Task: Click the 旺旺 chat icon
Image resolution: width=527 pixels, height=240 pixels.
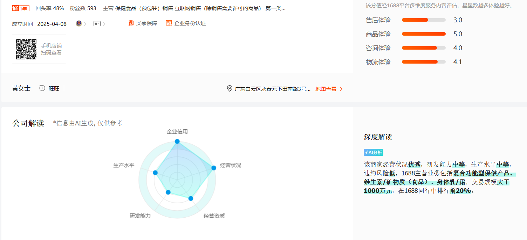Action: (x=42, y=88)
